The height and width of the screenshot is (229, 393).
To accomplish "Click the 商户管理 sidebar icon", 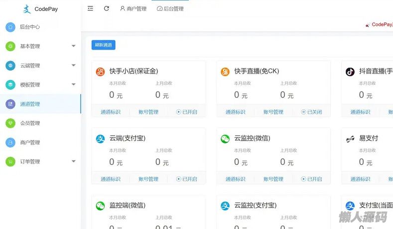I will point(10,143).
